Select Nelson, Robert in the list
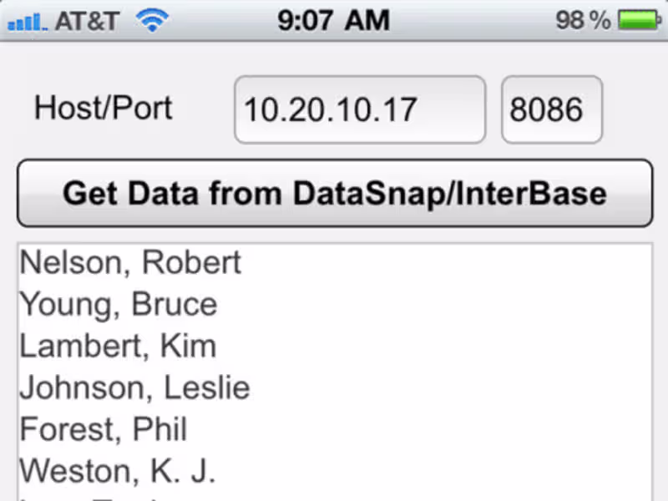Screen dimensions: 668x501 coord(130,263)
